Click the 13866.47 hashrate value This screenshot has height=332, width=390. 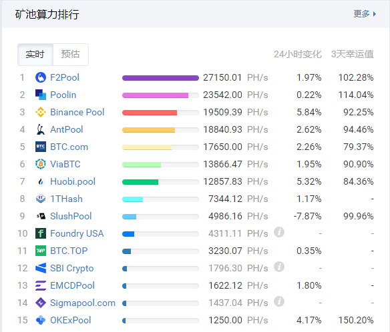(x=222, y=164)
